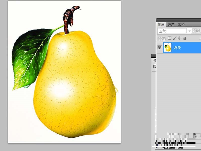Click the lock transparent pixels checkerboard icon
Screen dimensions: 201x151
pos(170,38)
